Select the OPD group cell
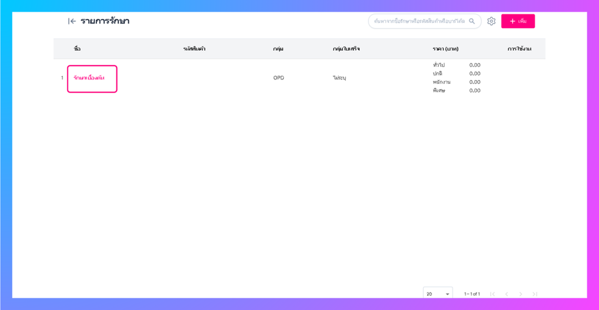This screenshot has height=310, width=599. coord(279,78)
